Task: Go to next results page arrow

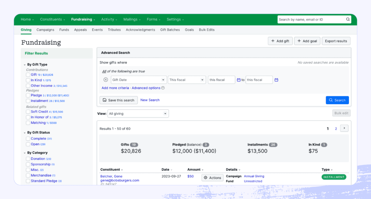Action: [x=344, y=128]
